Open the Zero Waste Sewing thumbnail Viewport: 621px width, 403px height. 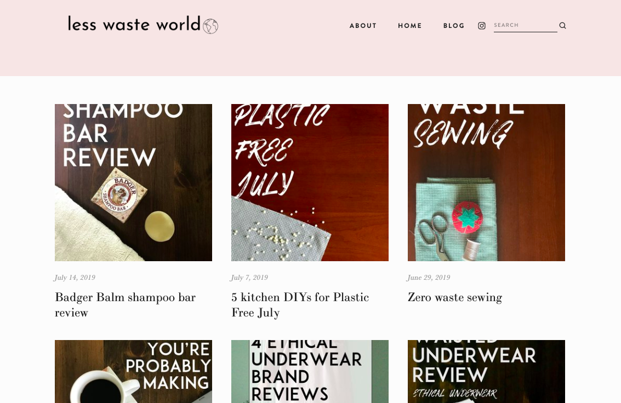[486, 182]
